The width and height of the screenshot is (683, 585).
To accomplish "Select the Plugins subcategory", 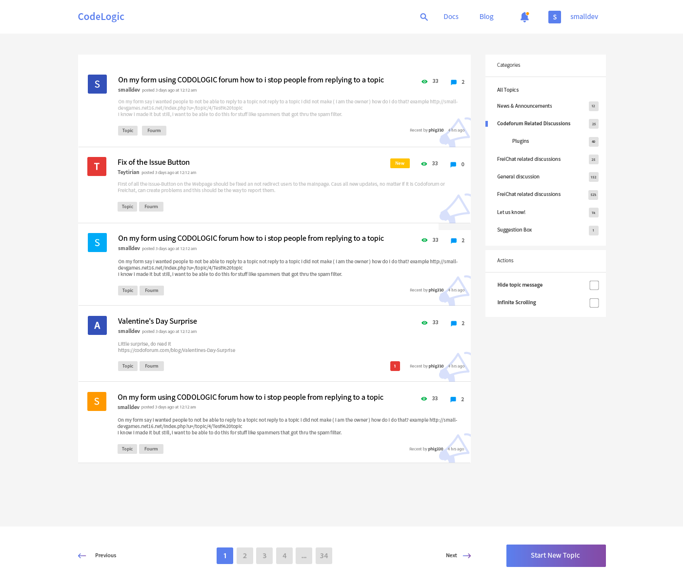I will (521, 141).
